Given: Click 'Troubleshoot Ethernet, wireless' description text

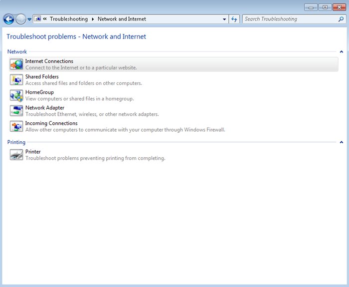Looking at the screenshot, I should 92,114.
